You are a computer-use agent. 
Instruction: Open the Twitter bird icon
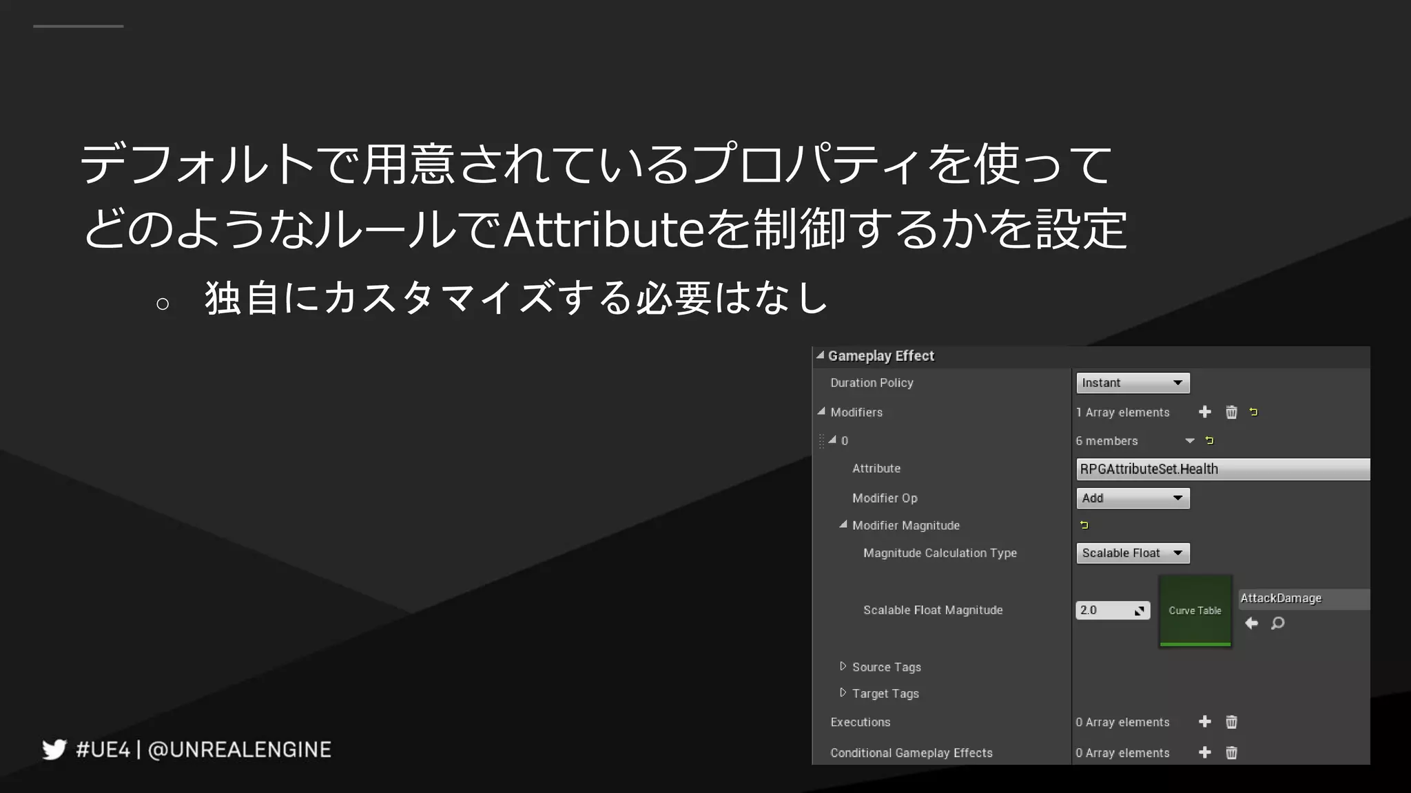pos(54,749)
